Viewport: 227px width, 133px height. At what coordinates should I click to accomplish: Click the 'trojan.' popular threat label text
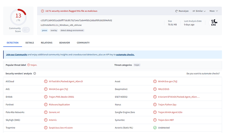point(34,65)
